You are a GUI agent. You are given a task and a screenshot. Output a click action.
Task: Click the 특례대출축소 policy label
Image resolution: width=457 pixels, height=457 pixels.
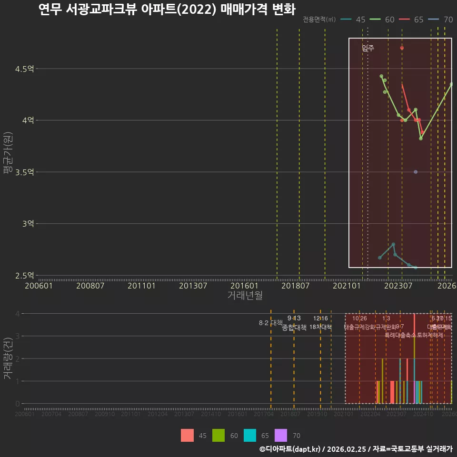click(400, 335)
